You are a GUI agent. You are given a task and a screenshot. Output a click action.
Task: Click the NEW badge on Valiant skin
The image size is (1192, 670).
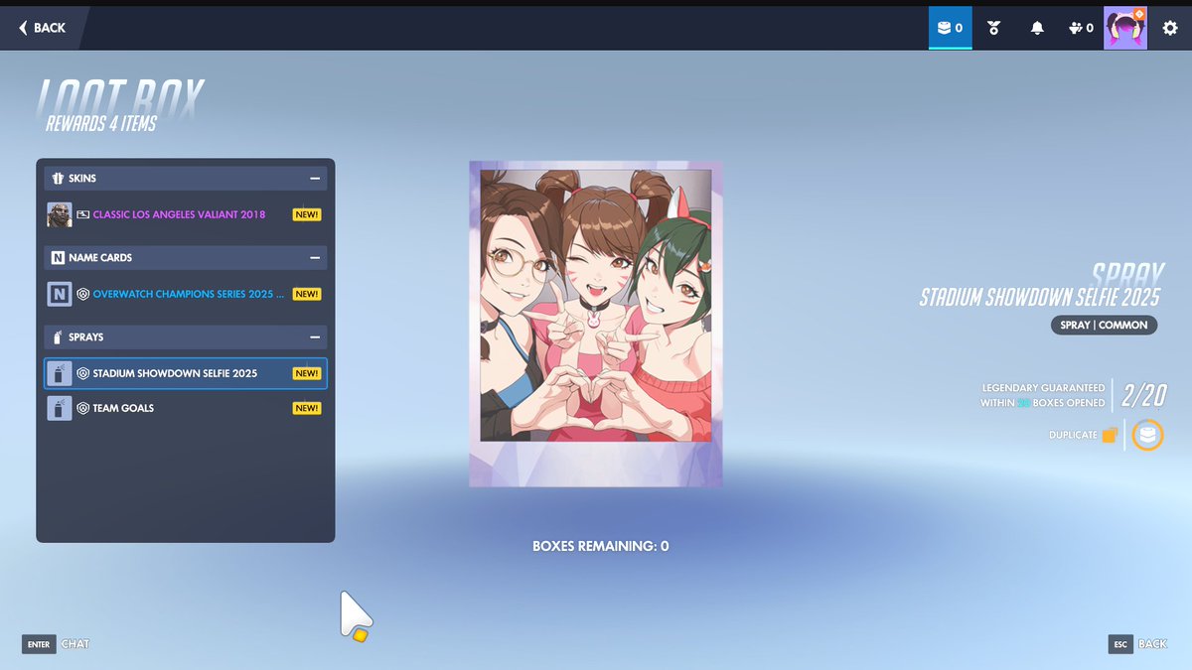[x=307, y=214]
